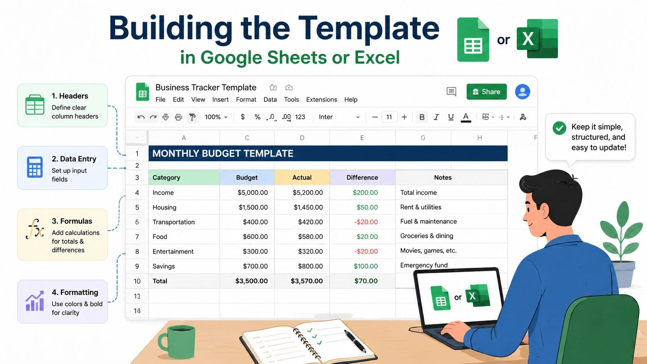647x364 pixels.
Task: Click the Print icon in toolbar
Action: click(x=178, y=117)
